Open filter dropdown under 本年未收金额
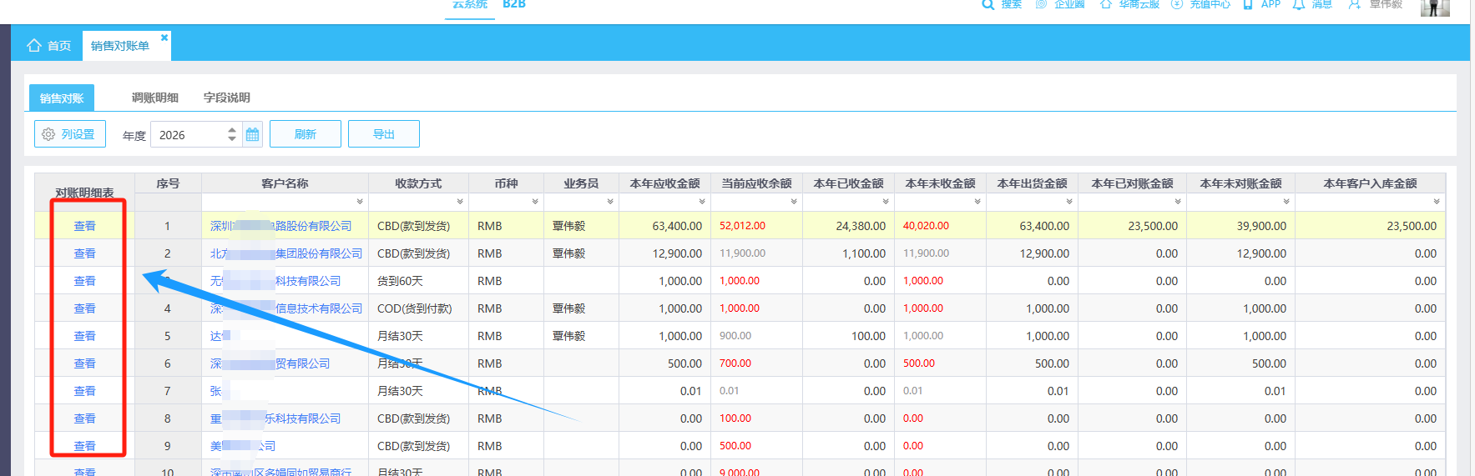The height and width of the screenshot is (476, 1475). point(977,202)
